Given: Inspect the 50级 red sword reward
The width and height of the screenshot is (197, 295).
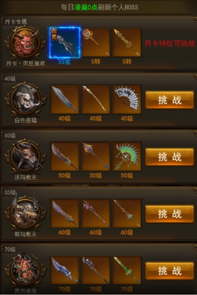Looking at the screenshot, I should point(65,156).
